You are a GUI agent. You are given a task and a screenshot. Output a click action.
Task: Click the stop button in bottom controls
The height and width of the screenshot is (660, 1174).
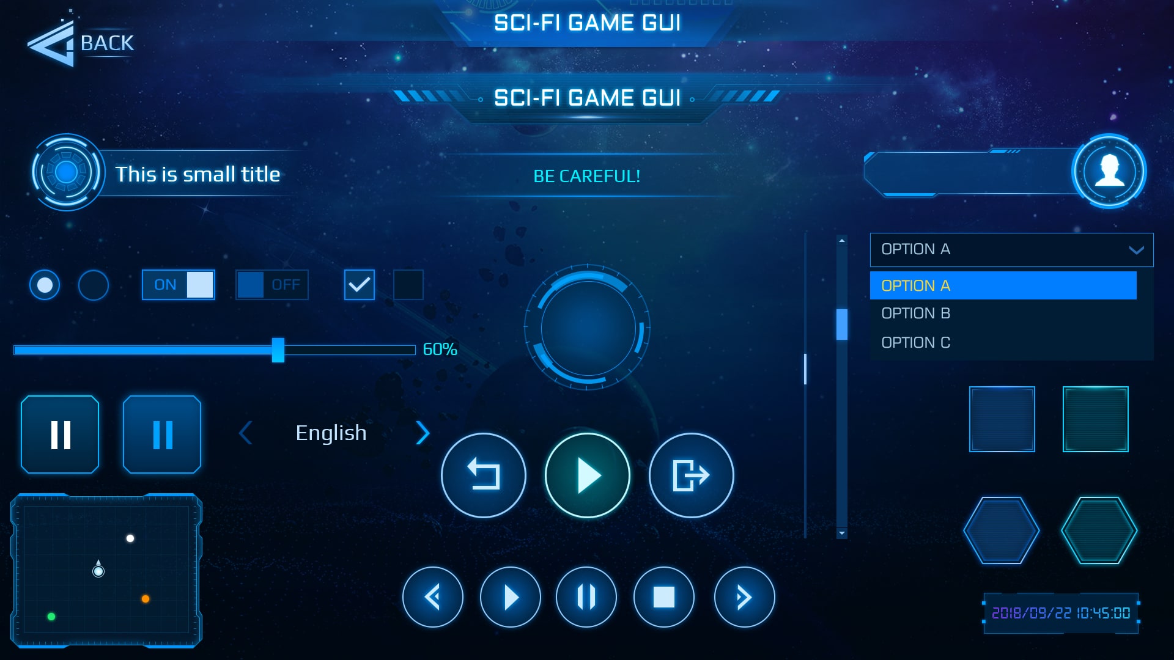[x=665, y=597]
